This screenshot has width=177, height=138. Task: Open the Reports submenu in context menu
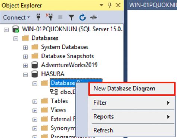coord(131,116)
